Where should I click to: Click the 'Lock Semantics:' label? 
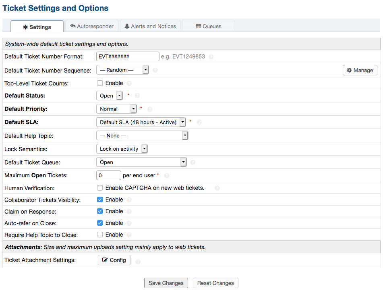click(26, 149)
